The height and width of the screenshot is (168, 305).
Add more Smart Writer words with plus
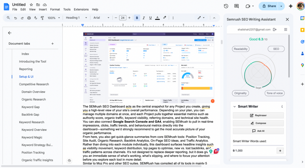(280, 151)
